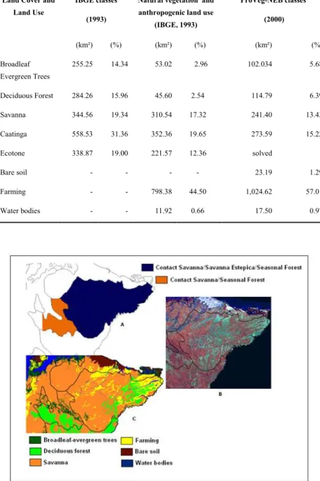Select the 'Broadleaf-evergreen trees' legend label
Screen dimensions: 320x481
point(80,440)
